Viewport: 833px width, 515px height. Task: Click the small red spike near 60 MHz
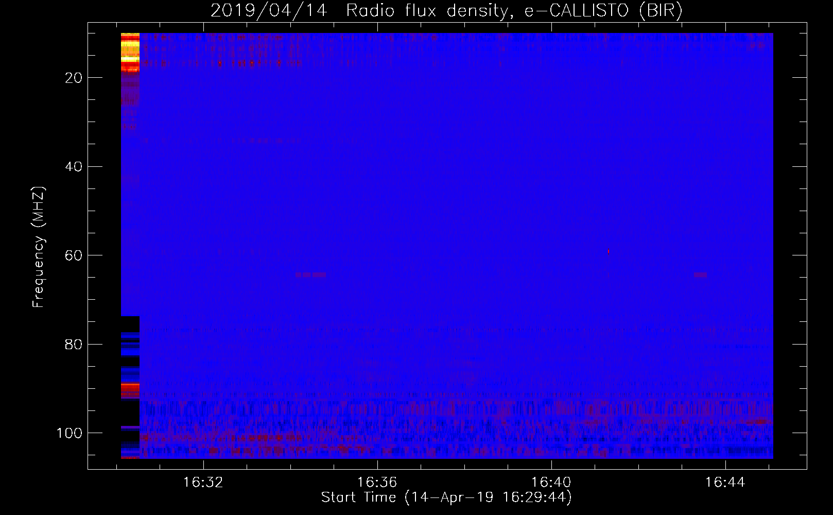(609, 251)
